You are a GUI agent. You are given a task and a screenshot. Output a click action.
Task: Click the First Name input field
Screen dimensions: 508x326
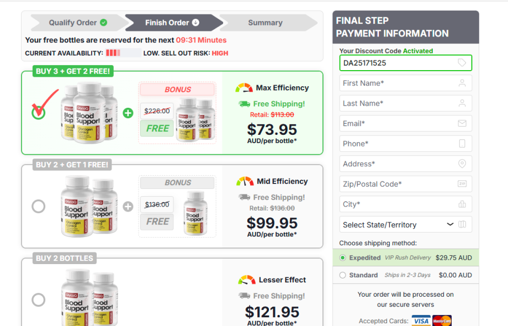tap(406, 83)
